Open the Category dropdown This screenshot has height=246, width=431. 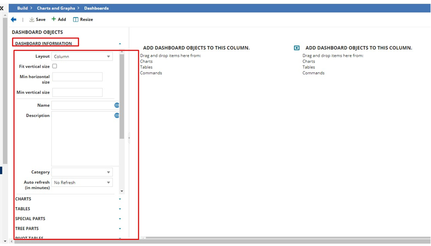pos(82,172)
